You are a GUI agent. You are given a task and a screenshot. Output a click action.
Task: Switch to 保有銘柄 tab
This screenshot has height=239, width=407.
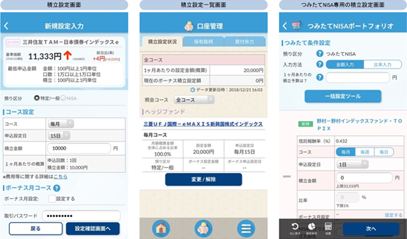[x=203, y=41]
